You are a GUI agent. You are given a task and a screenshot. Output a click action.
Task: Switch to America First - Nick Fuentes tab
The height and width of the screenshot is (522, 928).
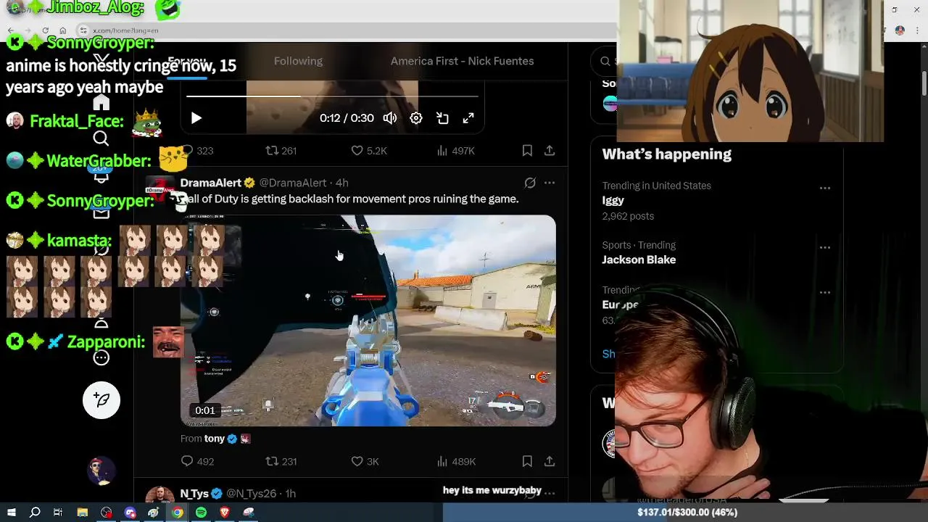pyautogui.click(x=462, y=61)
